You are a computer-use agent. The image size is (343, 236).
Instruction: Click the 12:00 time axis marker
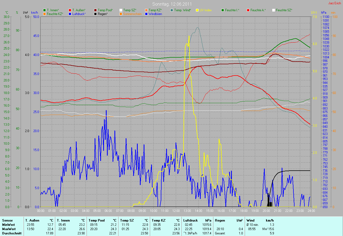176,211
